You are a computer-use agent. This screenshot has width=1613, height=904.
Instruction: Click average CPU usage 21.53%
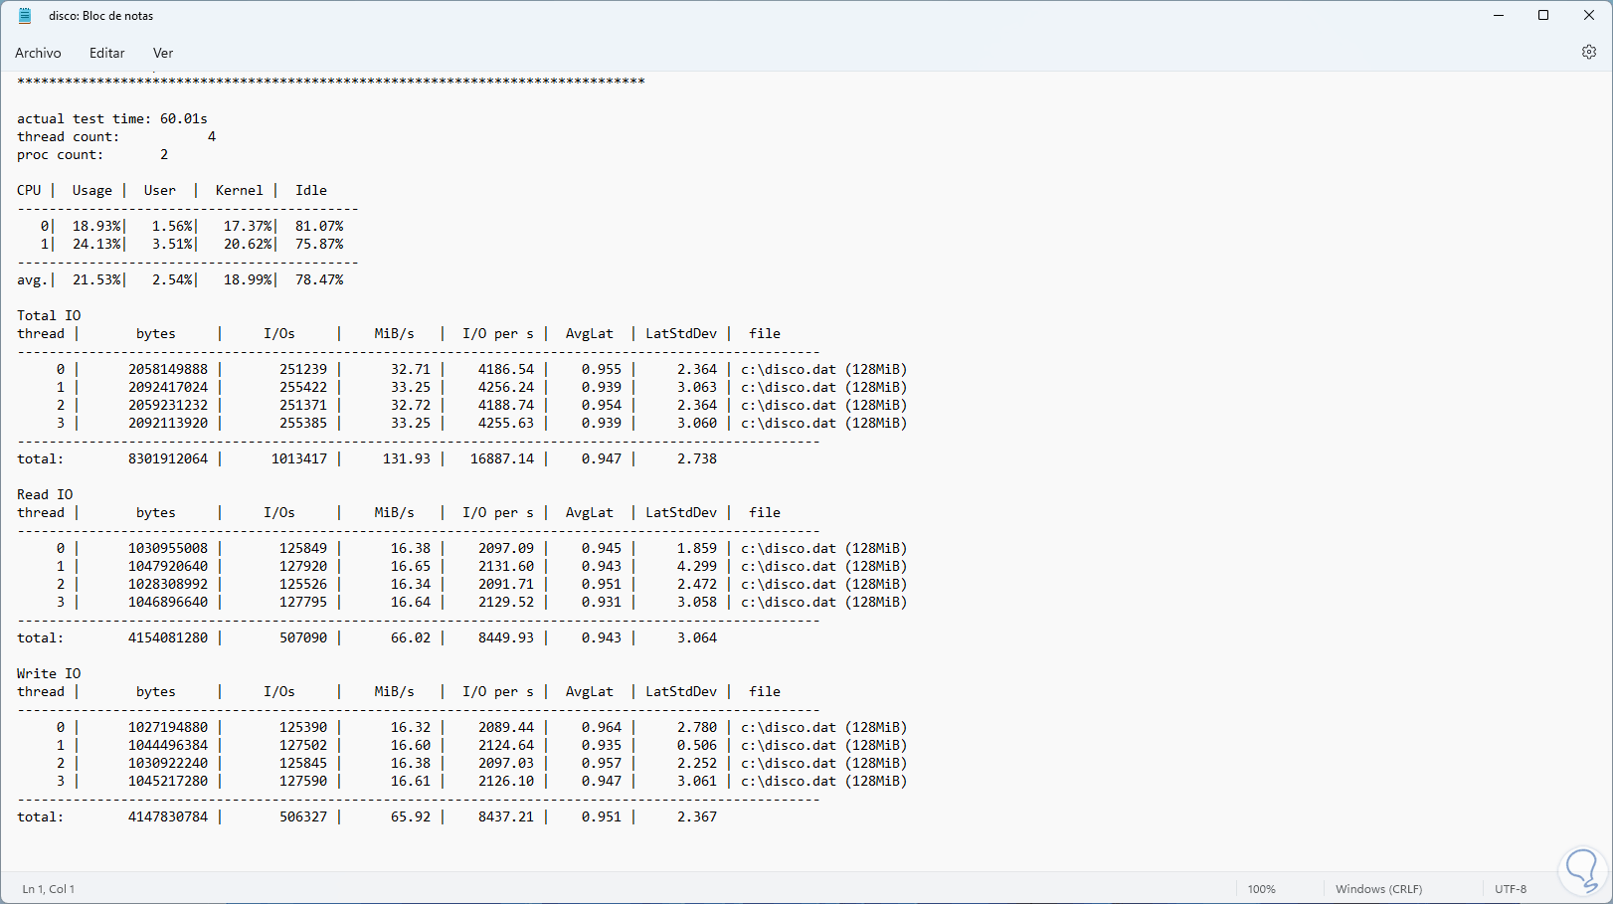pos(96,279)
